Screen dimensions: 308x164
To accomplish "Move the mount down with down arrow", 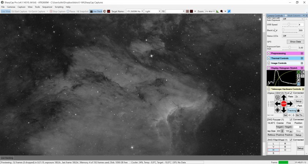I will pyautogui.click(x=284, y=110).
